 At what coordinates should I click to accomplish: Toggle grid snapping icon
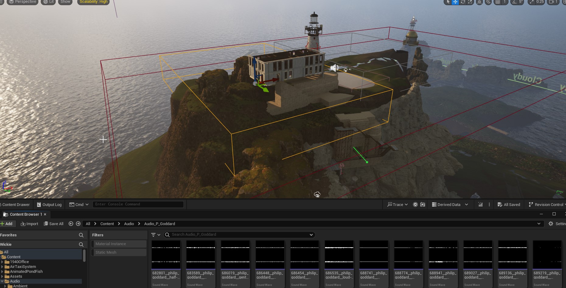[498, 2]
